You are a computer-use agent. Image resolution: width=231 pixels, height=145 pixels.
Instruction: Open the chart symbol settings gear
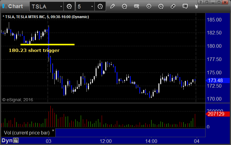pos(69,6)
